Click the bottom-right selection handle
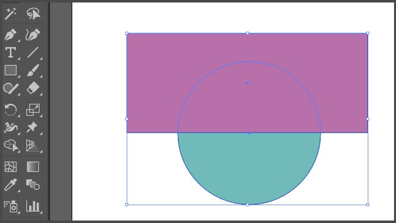This screenshot has width=396, height=223. [x=368, y=205]
